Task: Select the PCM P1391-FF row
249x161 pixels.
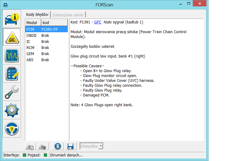Action: click(x=46, y=30)
